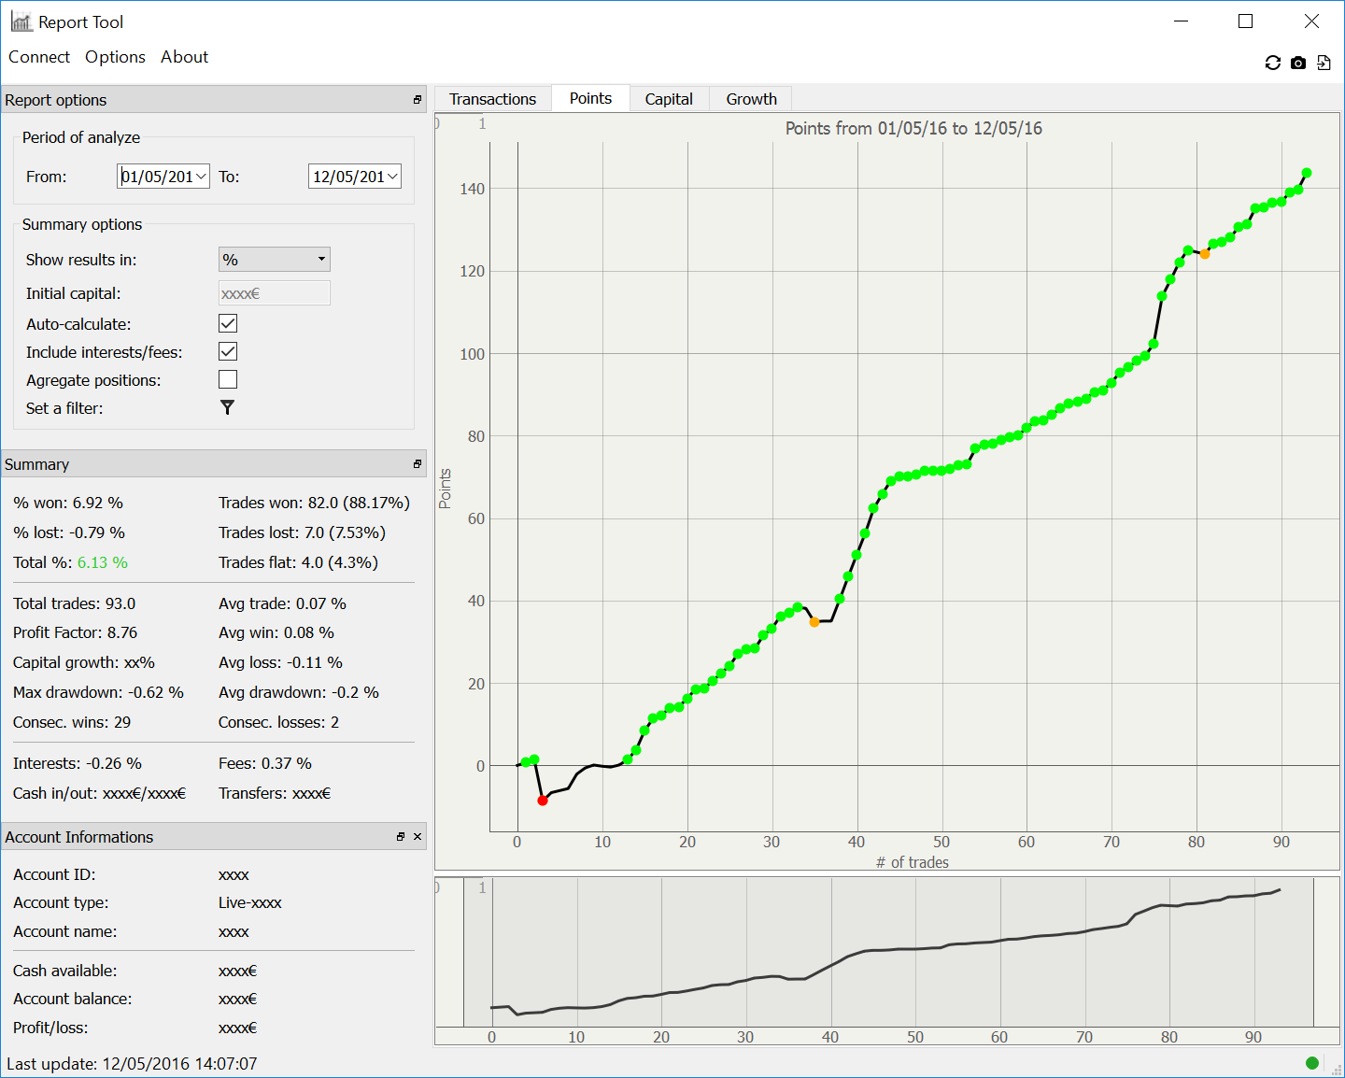Undock the Report options panel
This screenshot has height=1078, width=1345.
coord(418,100)
